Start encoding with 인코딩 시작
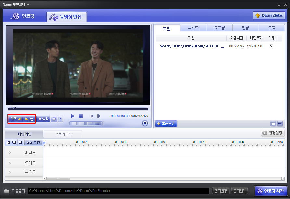 click(271, 191)
